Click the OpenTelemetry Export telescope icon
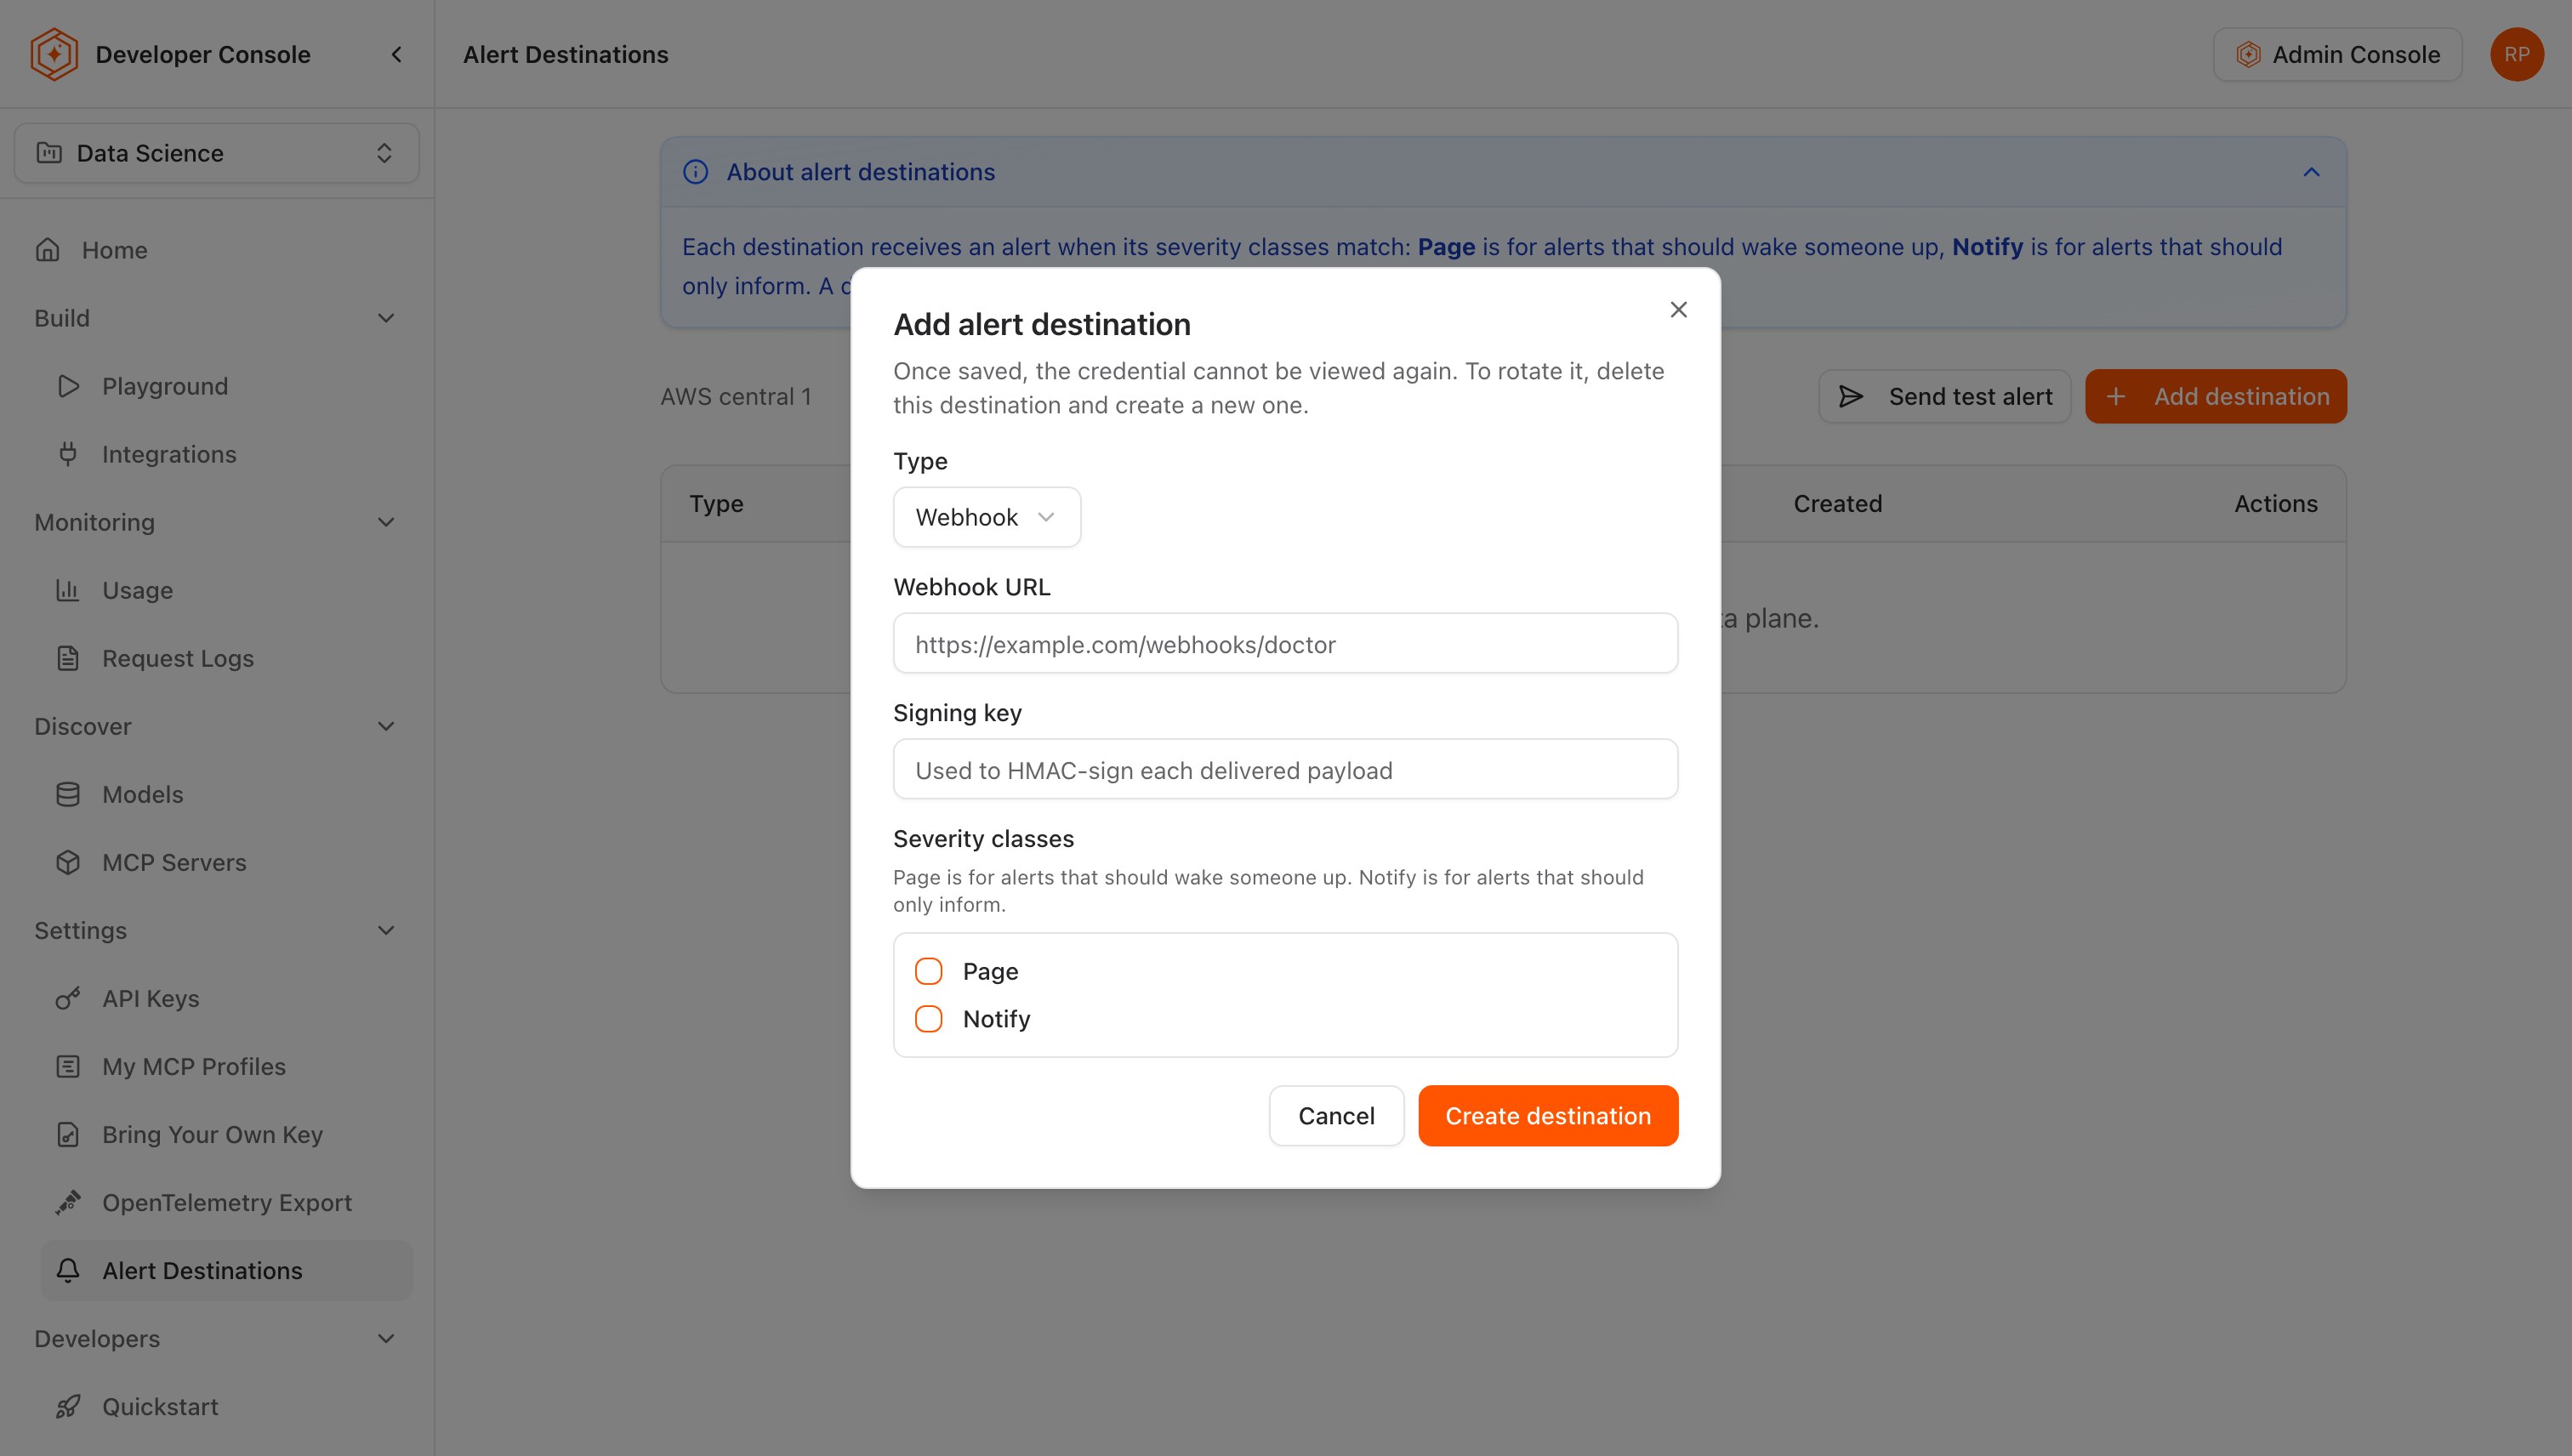The image size is (2572, 1456). click(68, 1202)
